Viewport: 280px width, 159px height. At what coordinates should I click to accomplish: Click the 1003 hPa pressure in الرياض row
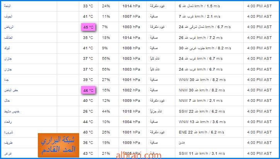[131, 27]
